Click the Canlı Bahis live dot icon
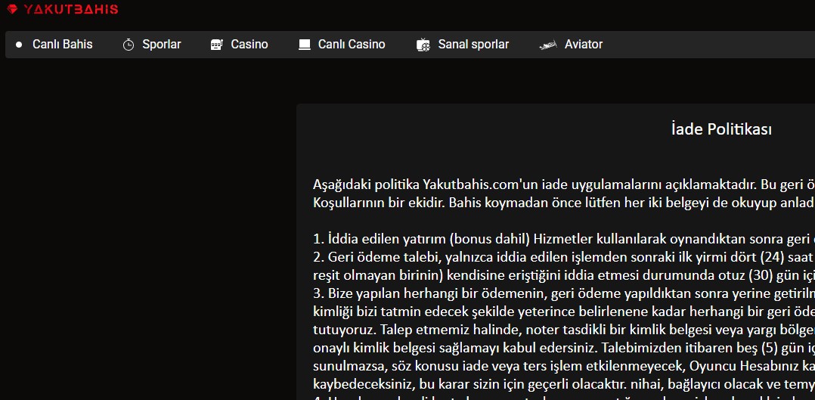This screenshot has width=815, height=400. click(19, 45)
